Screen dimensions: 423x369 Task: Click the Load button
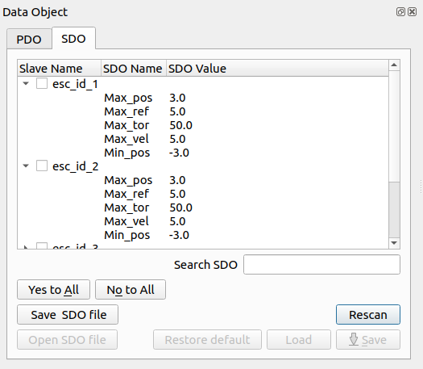pyautogui.click(x=299, y=340)
